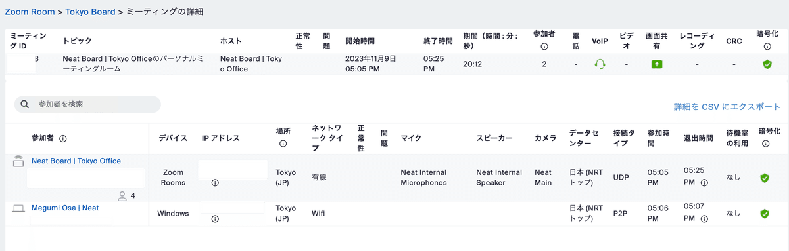Image resolution: width=789 pixels, height=251 pixels.
Task: Go to Tokyo Board breadcrumb
Action: point(90,12)
